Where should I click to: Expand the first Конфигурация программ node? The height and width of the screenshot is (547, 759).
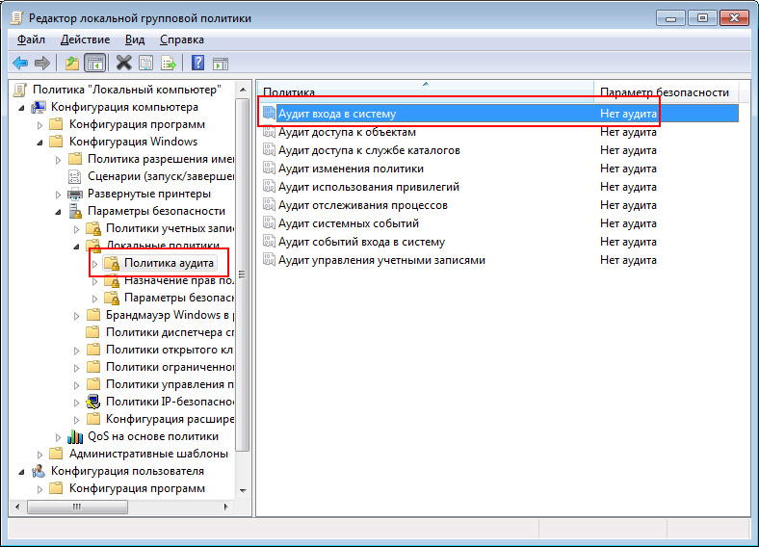pyautogui.click(x=39, y=125)
